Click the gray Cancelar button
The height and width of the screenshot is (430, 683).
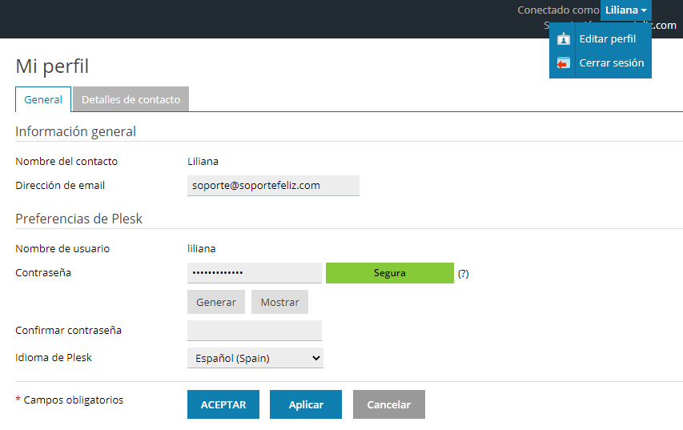(x=388, y=404)
